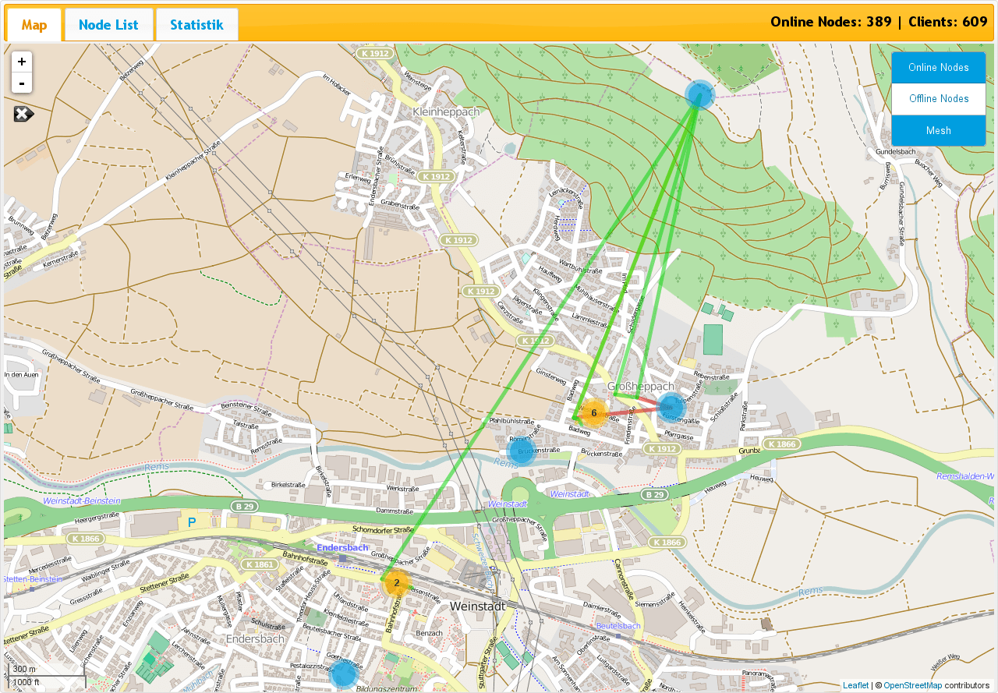The width and height of the screenshot is (998, 693).
Task: Select the blue node marker on the forested hill
Action: click(x=699, y=94)
